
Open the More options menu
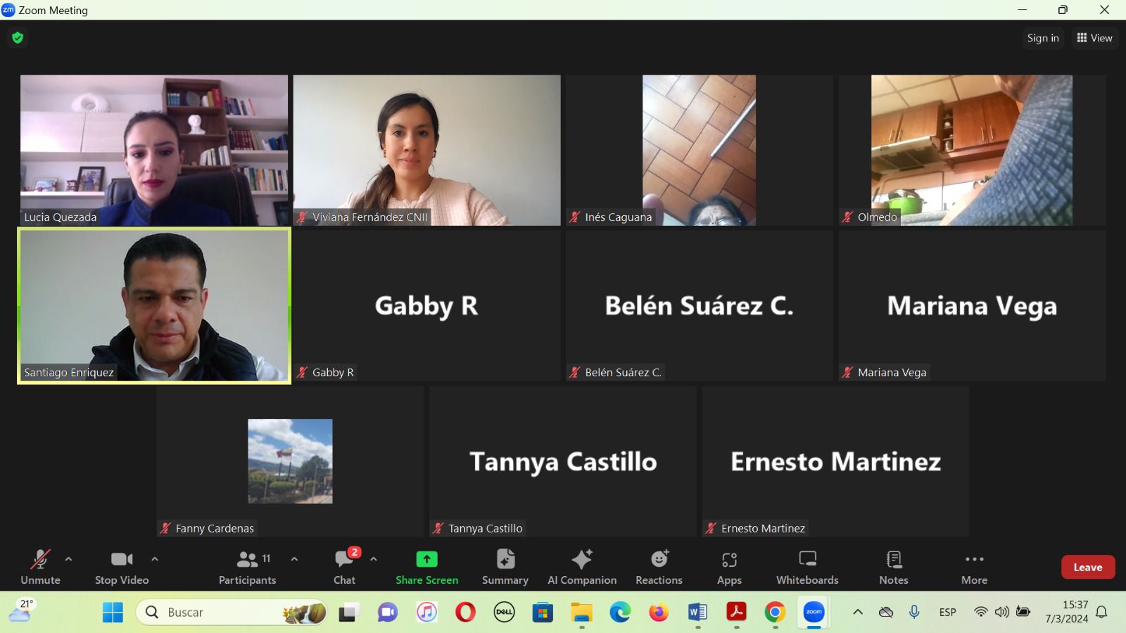coord(974,567)
